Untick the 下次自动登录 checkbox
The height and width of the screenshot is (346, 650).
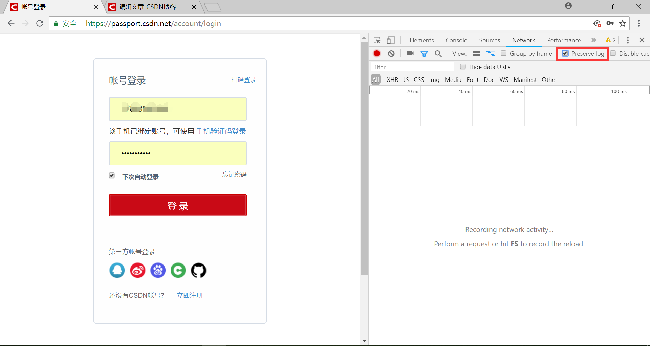tap(112, 175)
